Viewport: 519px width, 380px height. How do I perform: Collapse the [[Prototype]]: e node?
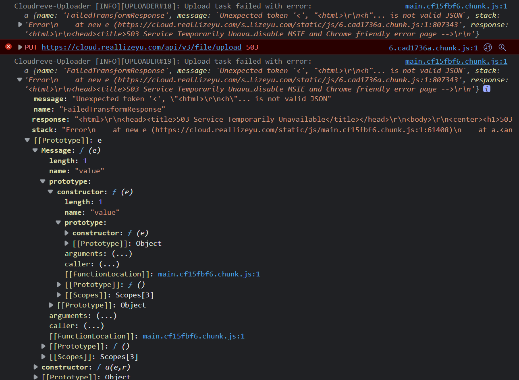27,140
